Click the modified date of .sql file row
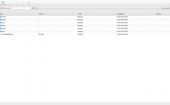This screenshot has height=105, width=170. pyautogui.click(x=122, y=34)
